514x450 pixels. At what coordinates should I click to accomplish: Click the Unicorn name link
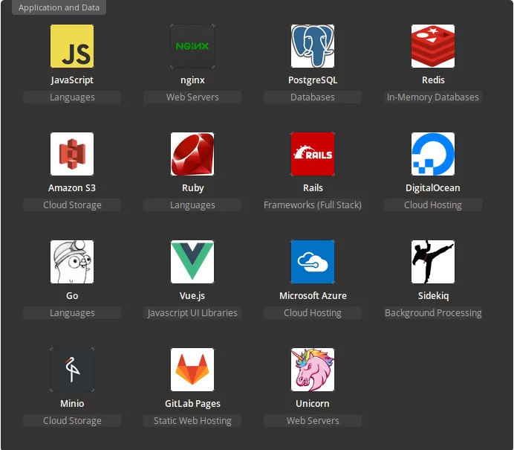click(313, 403)
